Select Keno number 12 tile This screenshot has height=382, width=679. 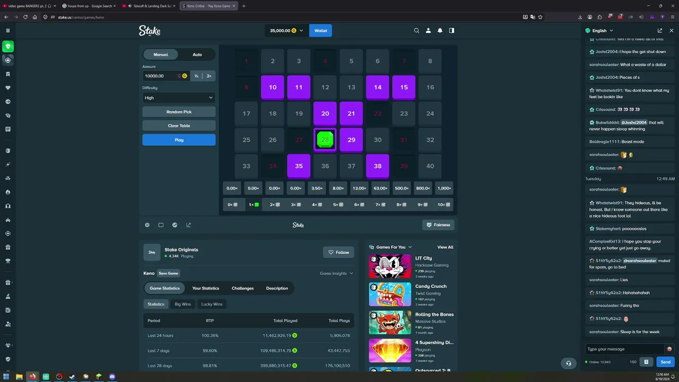coord(325,88)
